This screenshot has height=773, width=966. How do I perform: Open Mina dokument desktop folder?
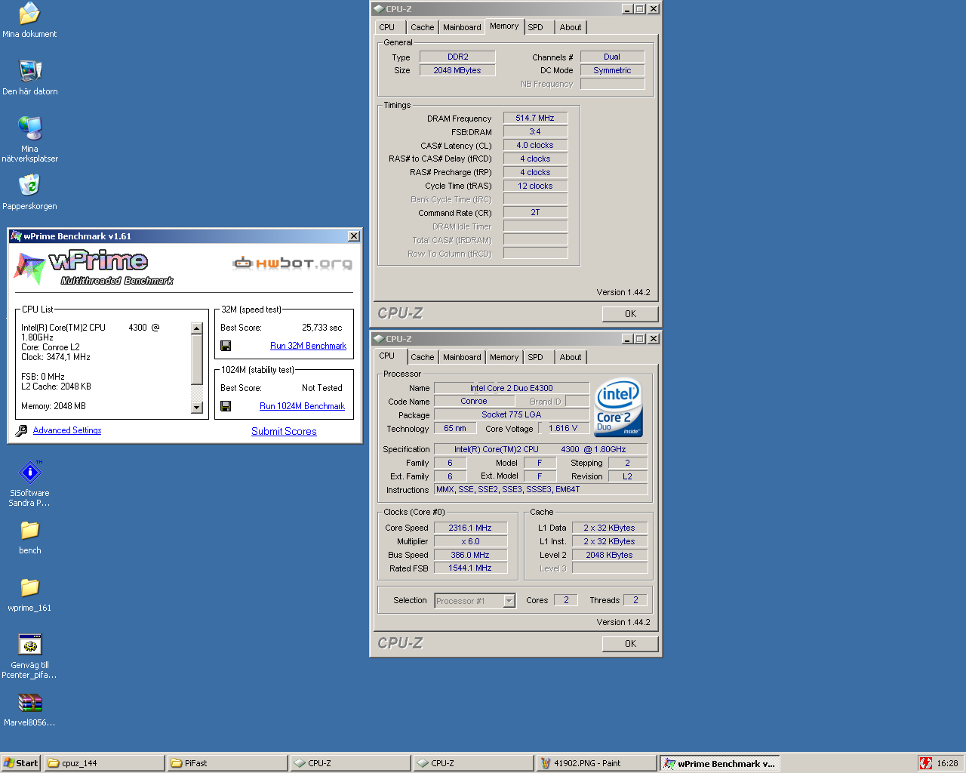pos(29,20)
